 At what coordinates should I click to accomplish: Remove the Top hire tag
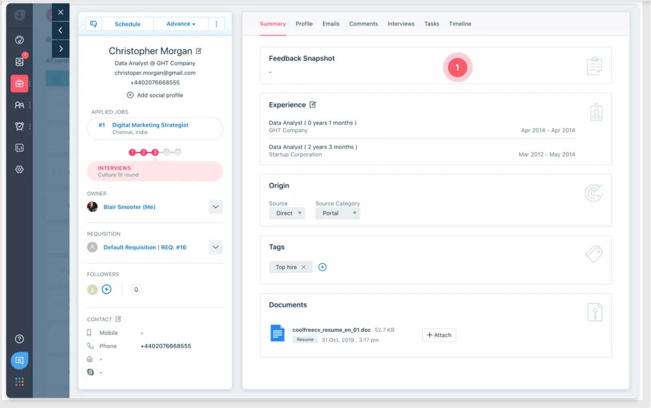click(x=304, y=267)
